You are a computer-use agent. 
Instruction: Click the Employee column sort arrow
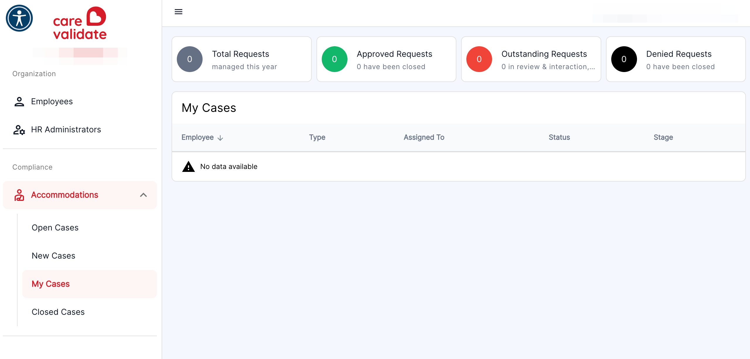coord(220,138)
